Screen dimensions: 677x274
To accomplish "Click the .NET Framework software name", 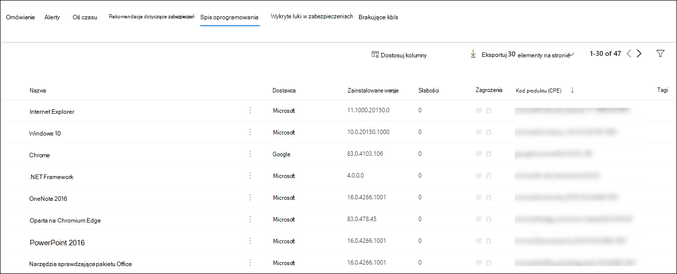I will (51, 177).
